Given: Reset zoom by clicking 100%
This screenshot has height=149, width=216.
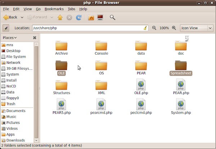Looking at the screenshot, I should tap(164, 28).
